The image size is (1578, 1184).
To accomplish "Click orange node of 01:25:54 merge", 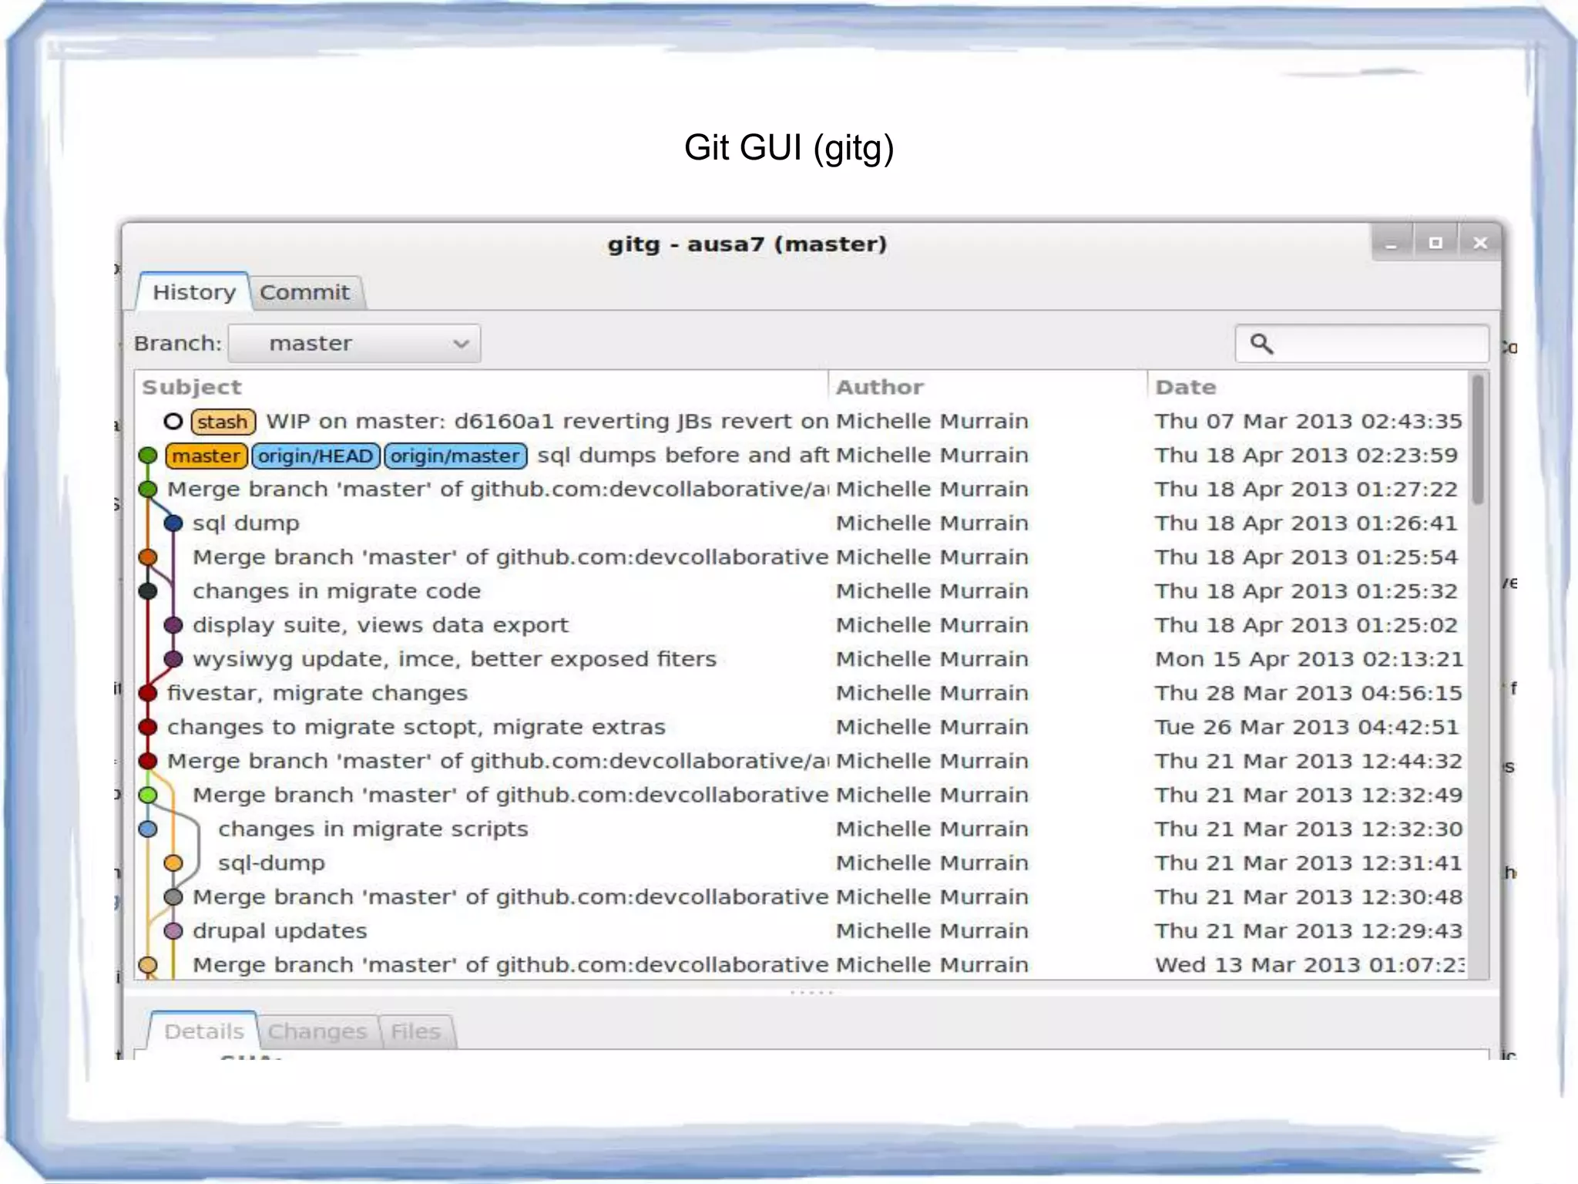I will [148, 557].
